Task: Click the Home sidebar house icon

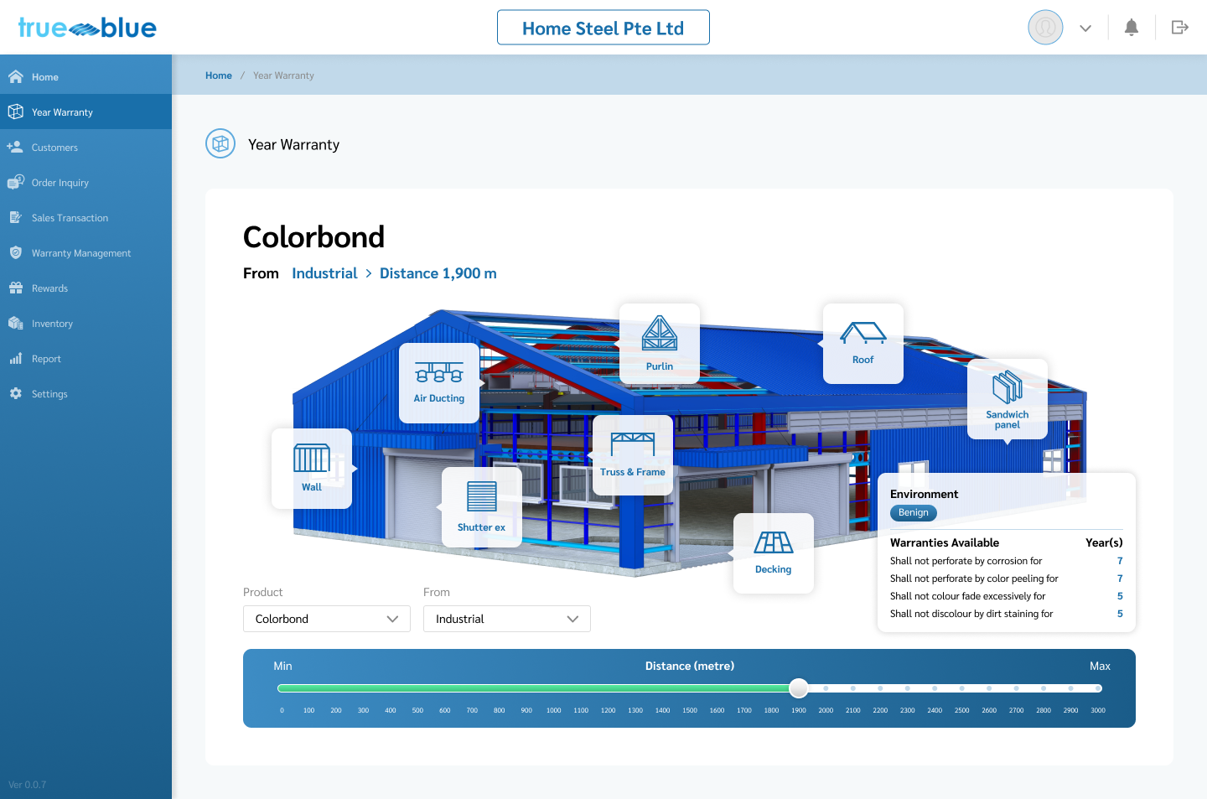Action: coord(15,77)
